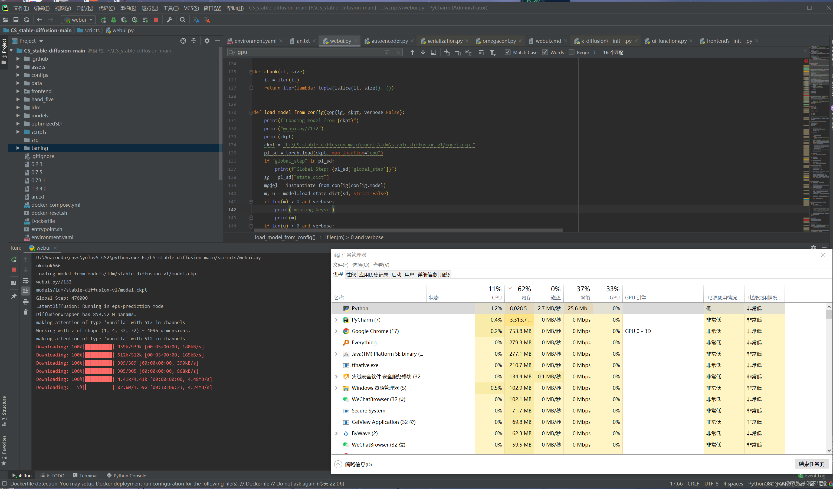Open the 性能 tab in Task Manager
The height and width of the screenshot is (489, 833).
pyautogui.click(x=350, y=275)
